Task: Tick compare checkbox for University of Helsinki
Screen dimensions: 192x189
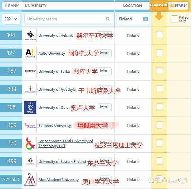Action: tap(159, 35)
